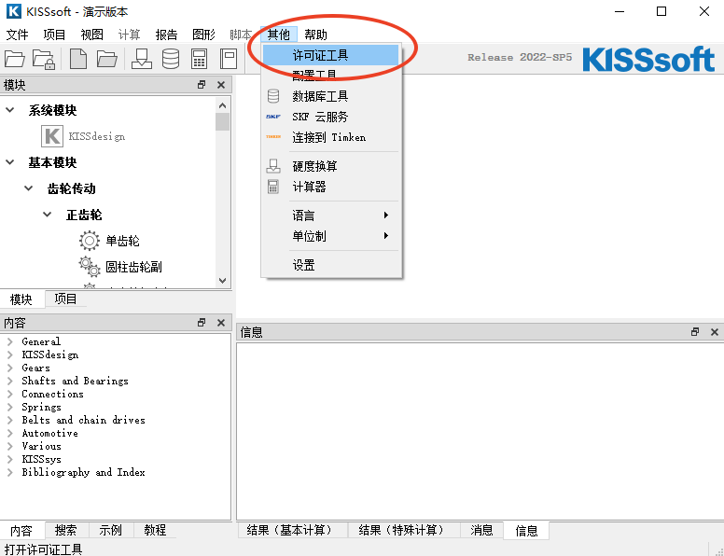Switch to the 项目 tab in module panel

[x=65, y=299]
